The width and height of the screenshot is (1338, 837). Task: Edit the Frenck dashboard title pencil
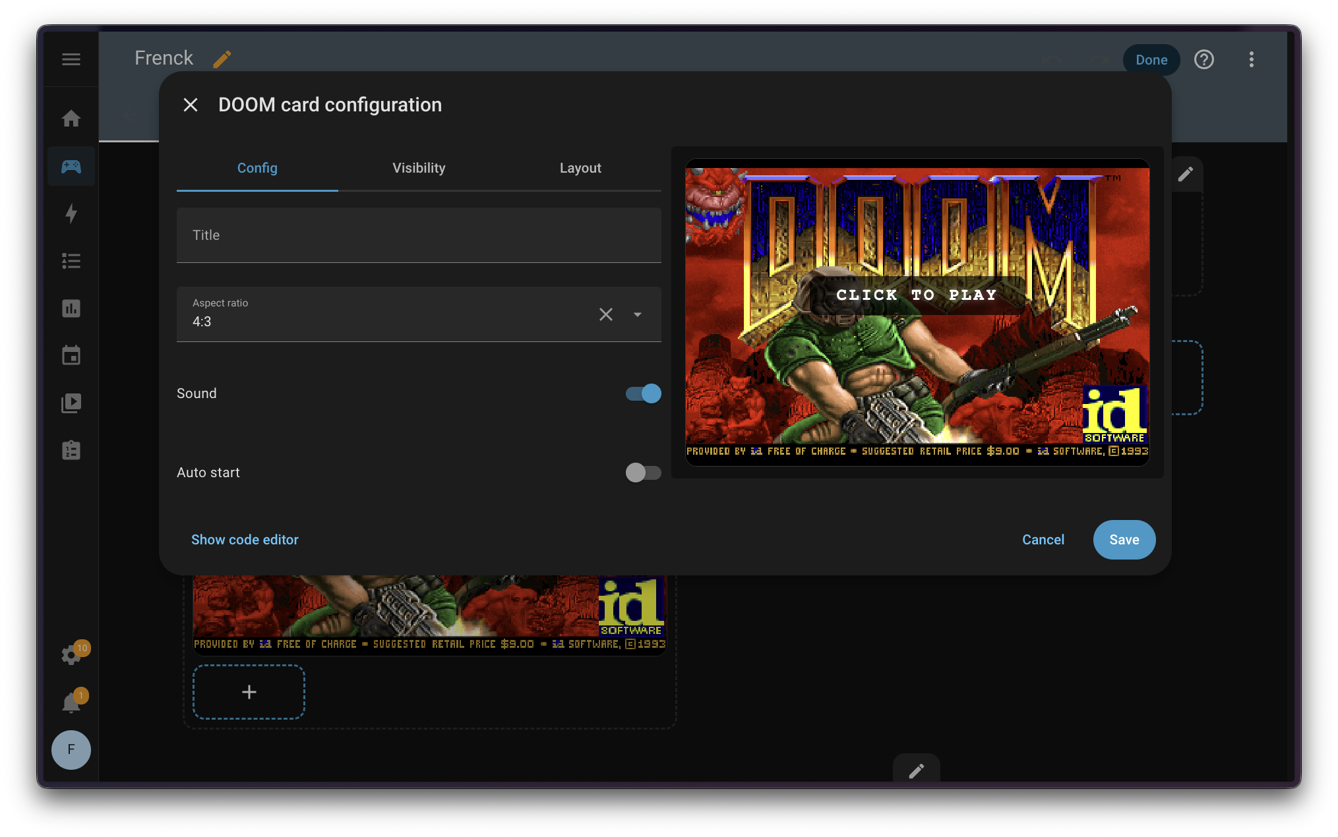pyautogui.click(x=222, y=59)
